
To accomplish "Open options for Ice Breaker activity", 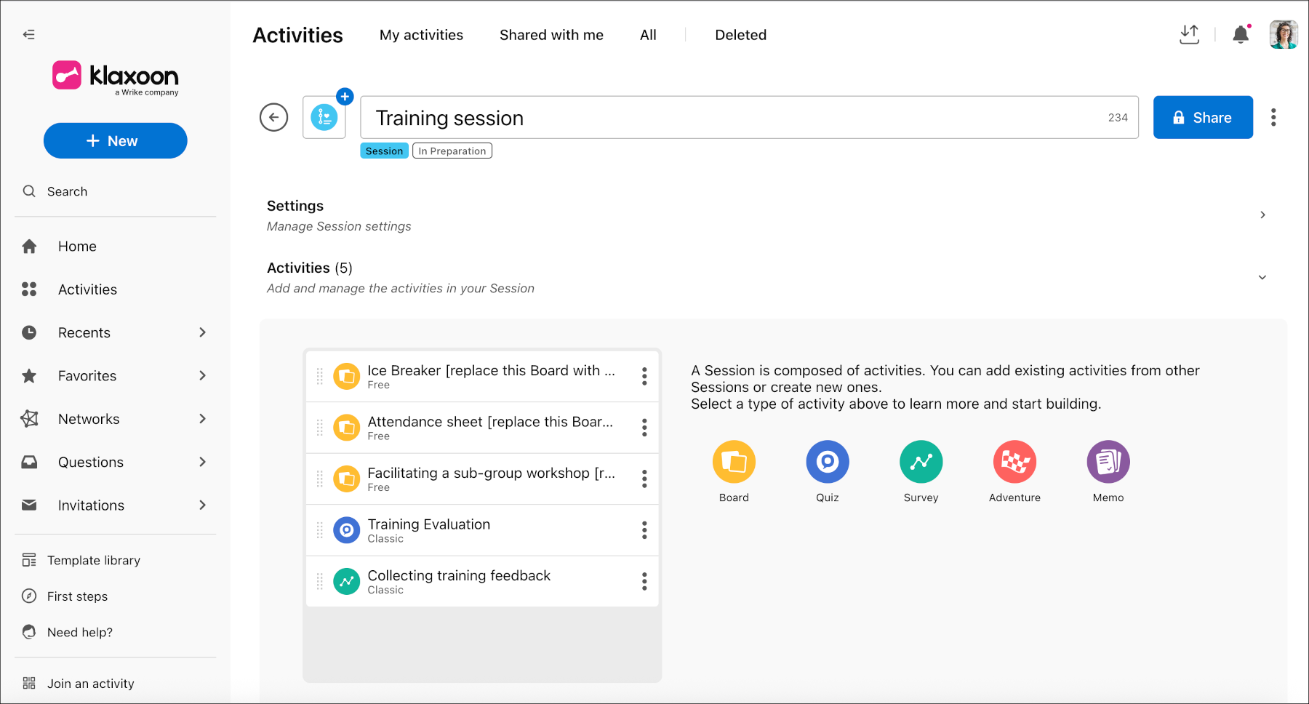I will tap(644, 376).
